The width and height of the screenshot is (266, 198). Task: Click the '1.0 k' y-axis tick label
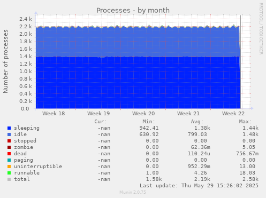click(26, 72)
